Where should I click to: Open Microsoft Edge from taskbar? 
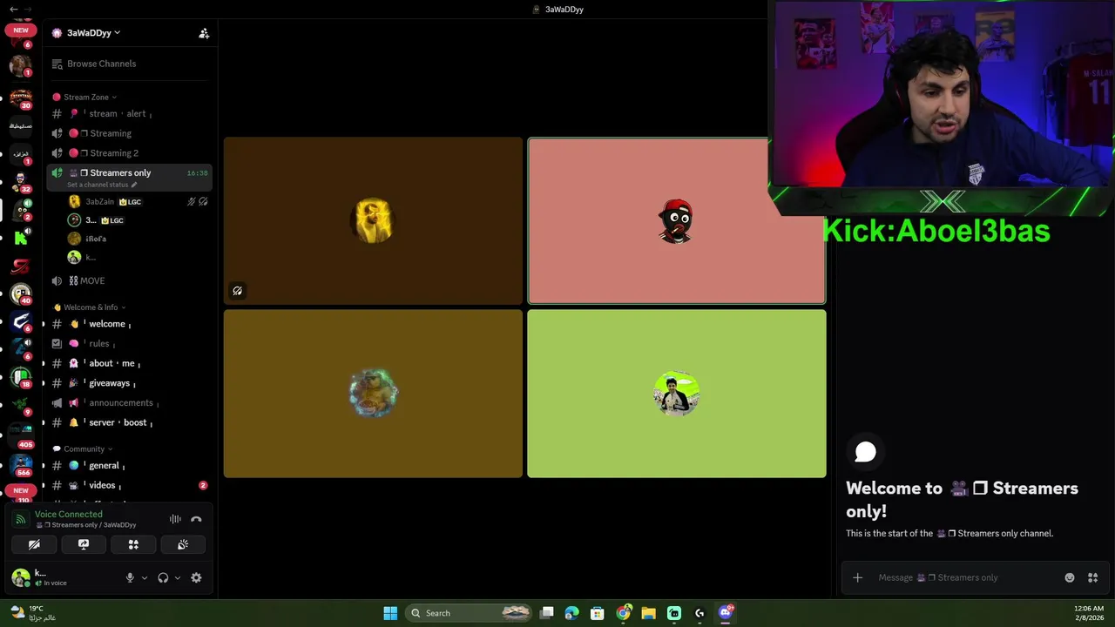(572, 613)
